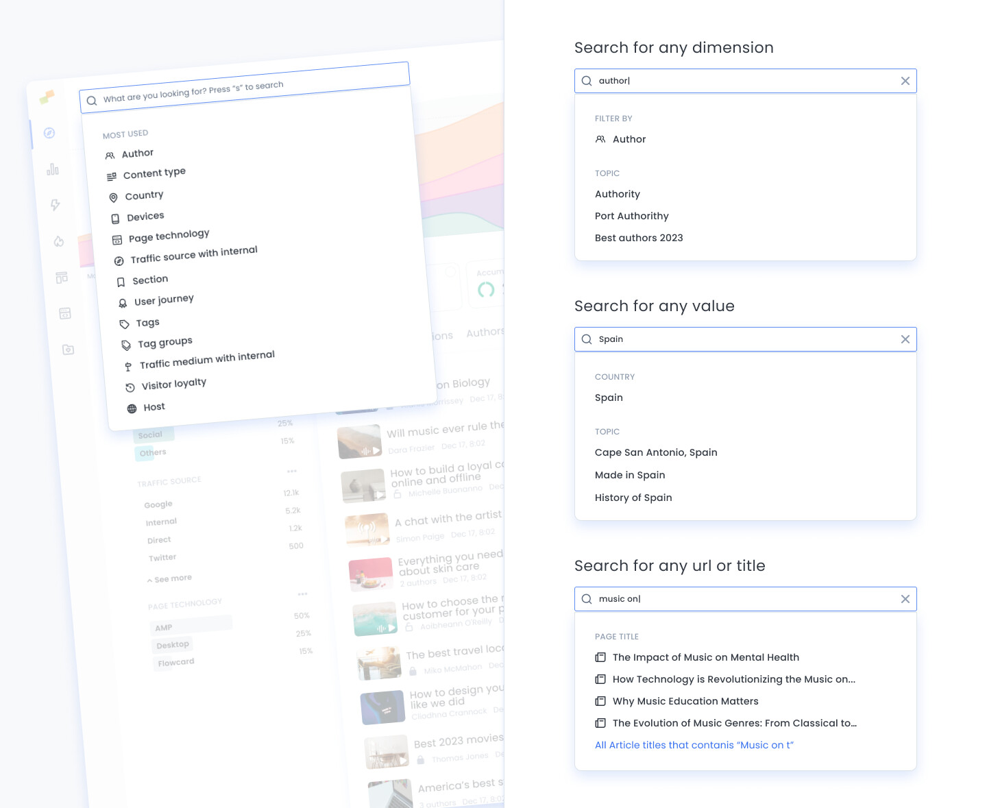Select the Devices dimension icon
The width and height of the screenshot is (987, 808).
[115, 217]
